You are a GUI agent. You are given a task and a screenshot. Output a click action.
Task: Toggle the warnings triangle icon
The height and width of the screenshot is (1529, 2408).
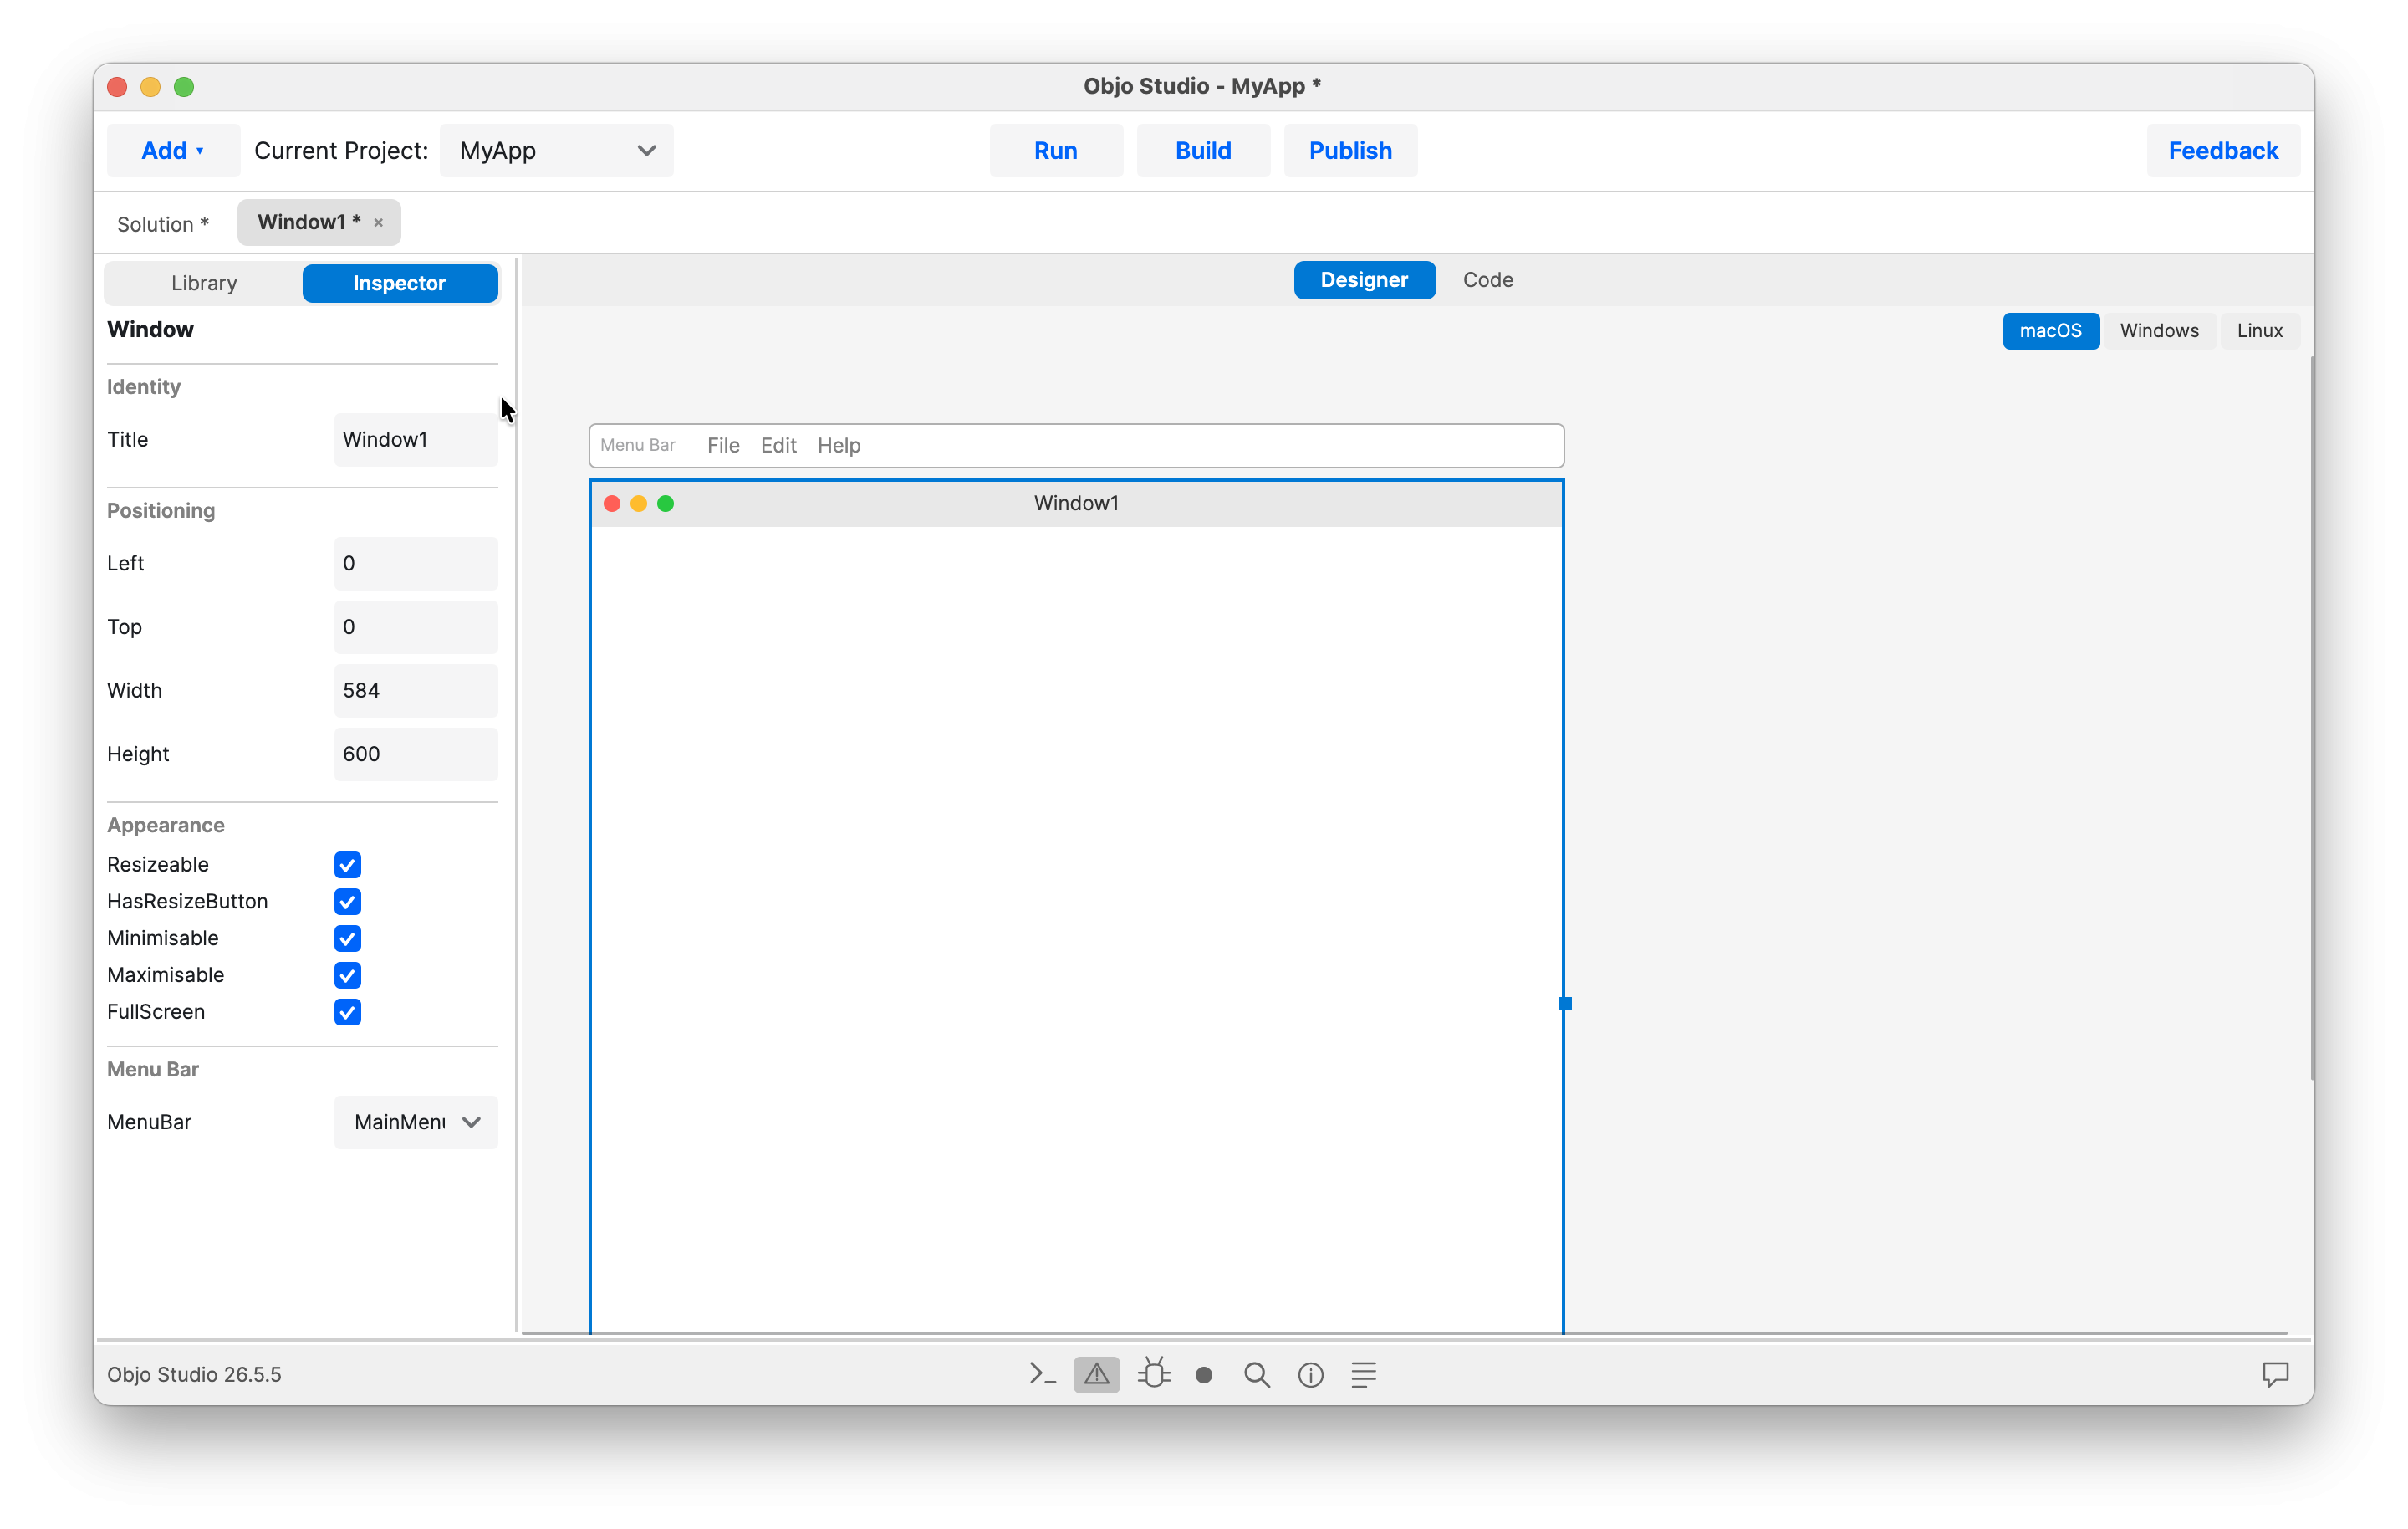[x=1097, y=1374]
